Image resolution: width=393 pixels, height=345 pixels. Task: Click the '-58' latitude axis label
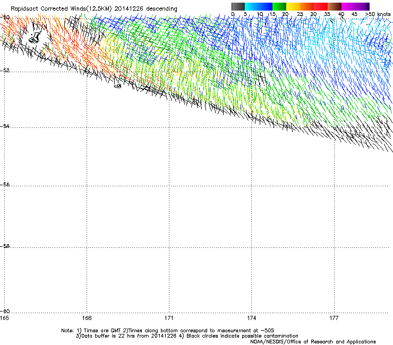click(x=5, y=246)
